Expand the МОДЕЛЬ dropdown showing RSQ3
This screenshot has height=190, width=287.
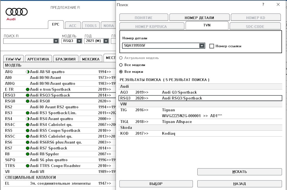point(79,41)
